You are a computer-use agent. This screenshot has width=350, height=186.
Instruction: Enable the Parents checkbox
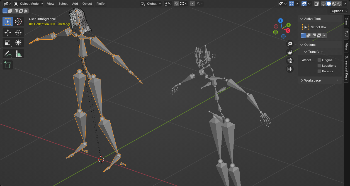[x=319, y=71]
